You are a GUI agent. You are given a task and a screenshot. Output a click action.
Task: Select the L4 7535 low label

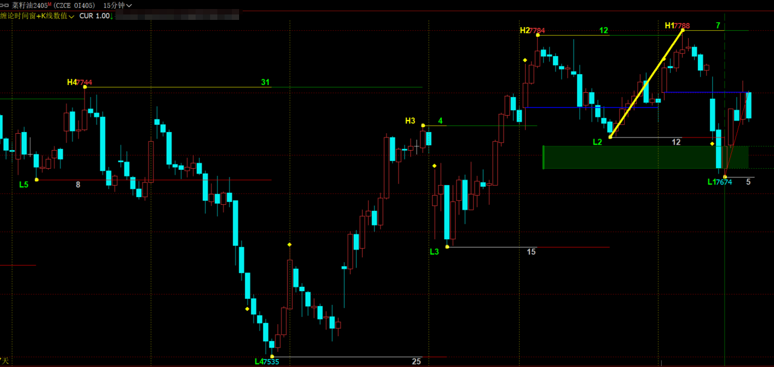[267, 362]
